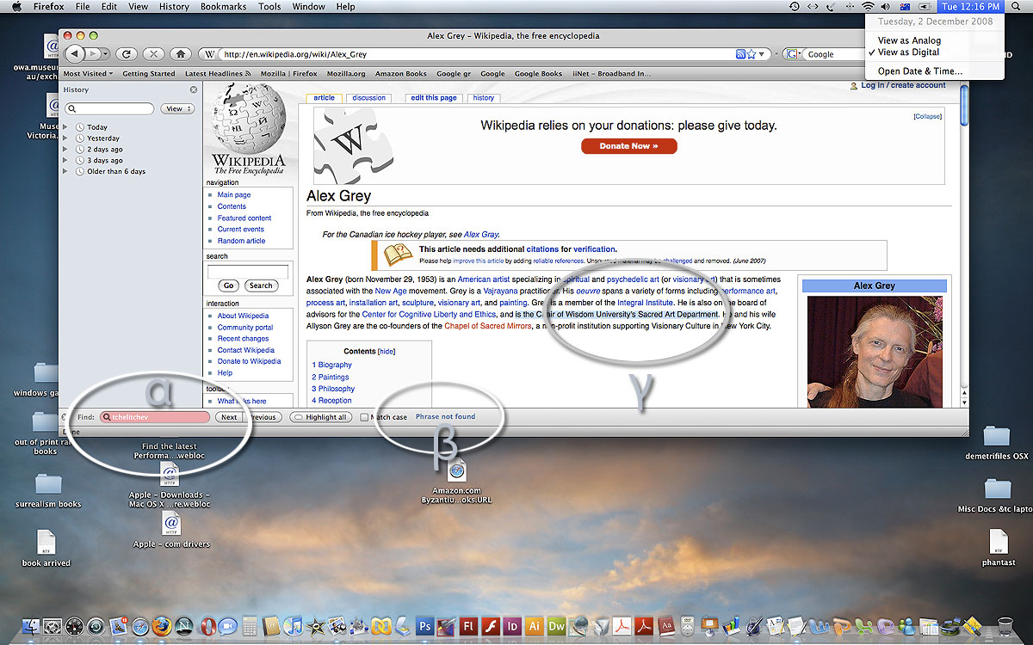
Task: Launch Flash (Fl) from the Dock
Action: click(469, 625)
